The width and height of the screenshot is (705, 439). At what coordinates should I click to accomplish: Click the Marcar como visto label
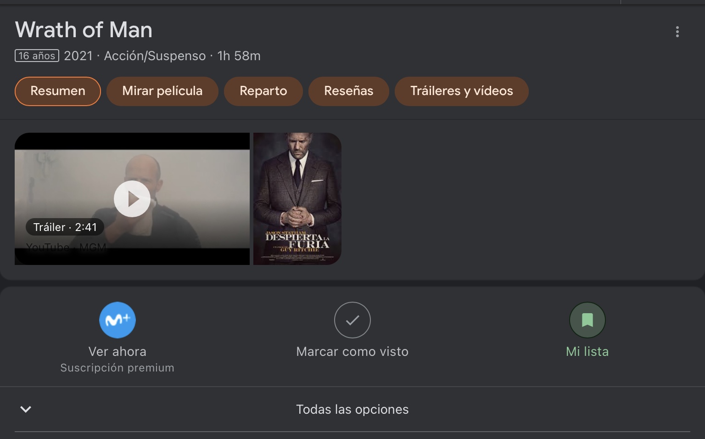[352, 352]
